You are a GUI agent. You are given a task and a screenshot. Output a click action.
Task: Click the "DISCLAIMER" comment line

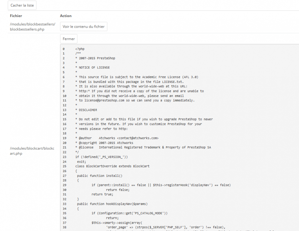(x=86, y=110)
